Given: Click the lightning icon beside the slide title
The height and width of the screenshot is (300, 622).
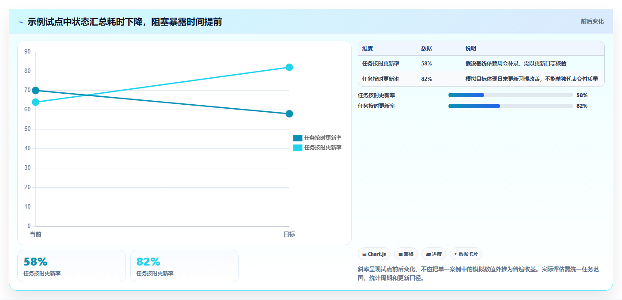Looking at the screenshot, I should click(x=21, y=22).
